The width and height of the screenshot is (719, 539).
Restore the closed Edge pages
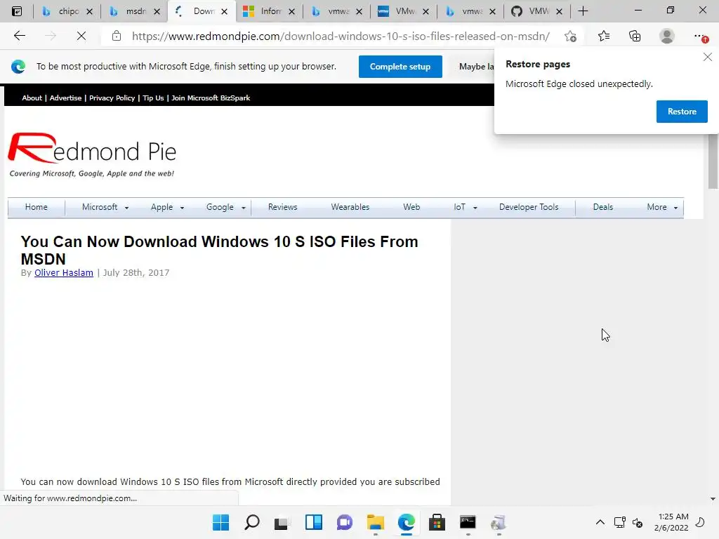pyautogui.click(x=681, y=112)
